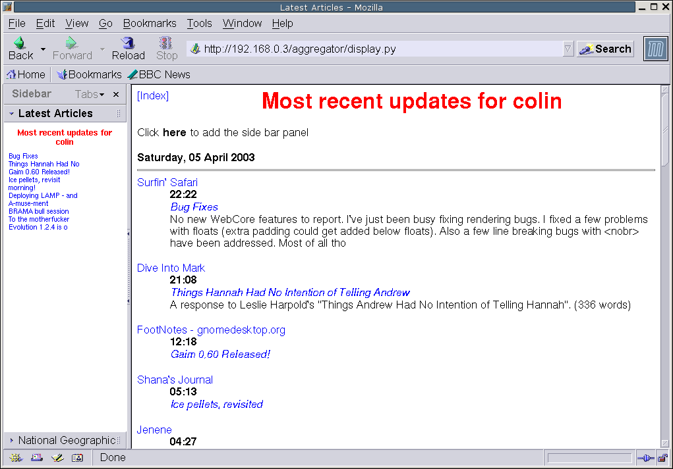Open the File menu
673x469 pixels.
pos(16,23)
